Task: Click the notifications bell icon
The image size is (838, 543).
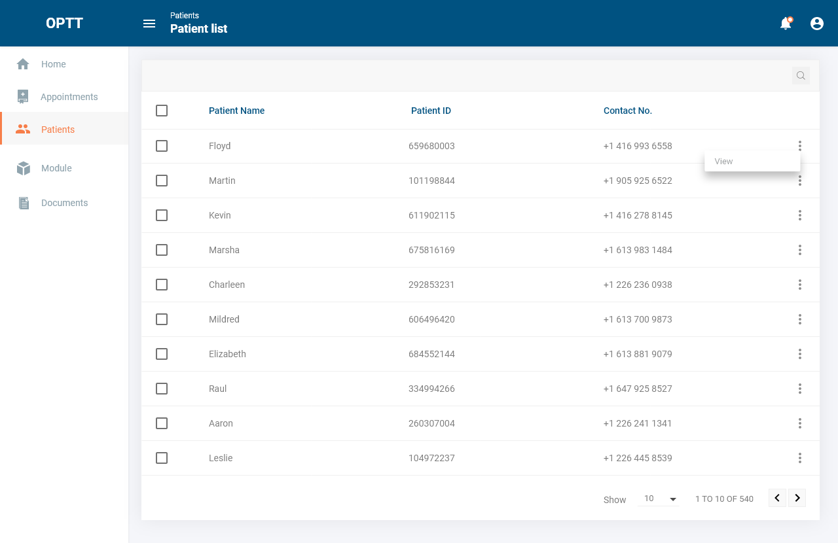Action: pyautogui.click(x=786, y=24)
